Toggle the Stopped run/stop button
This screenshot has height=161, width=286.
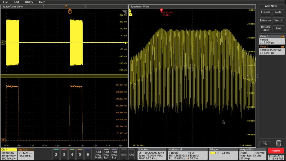276,151
